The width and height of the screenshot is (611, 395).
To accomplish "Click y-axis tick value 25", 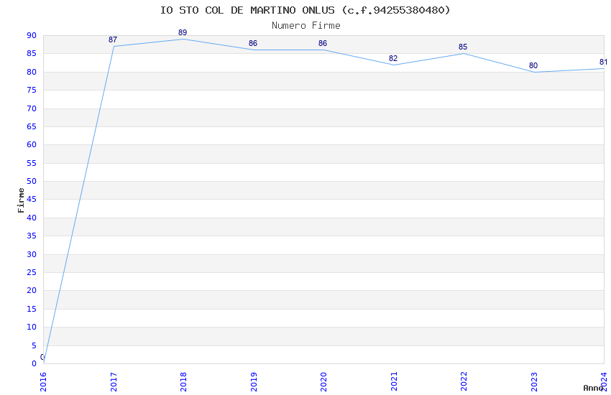I will point(32,272).
